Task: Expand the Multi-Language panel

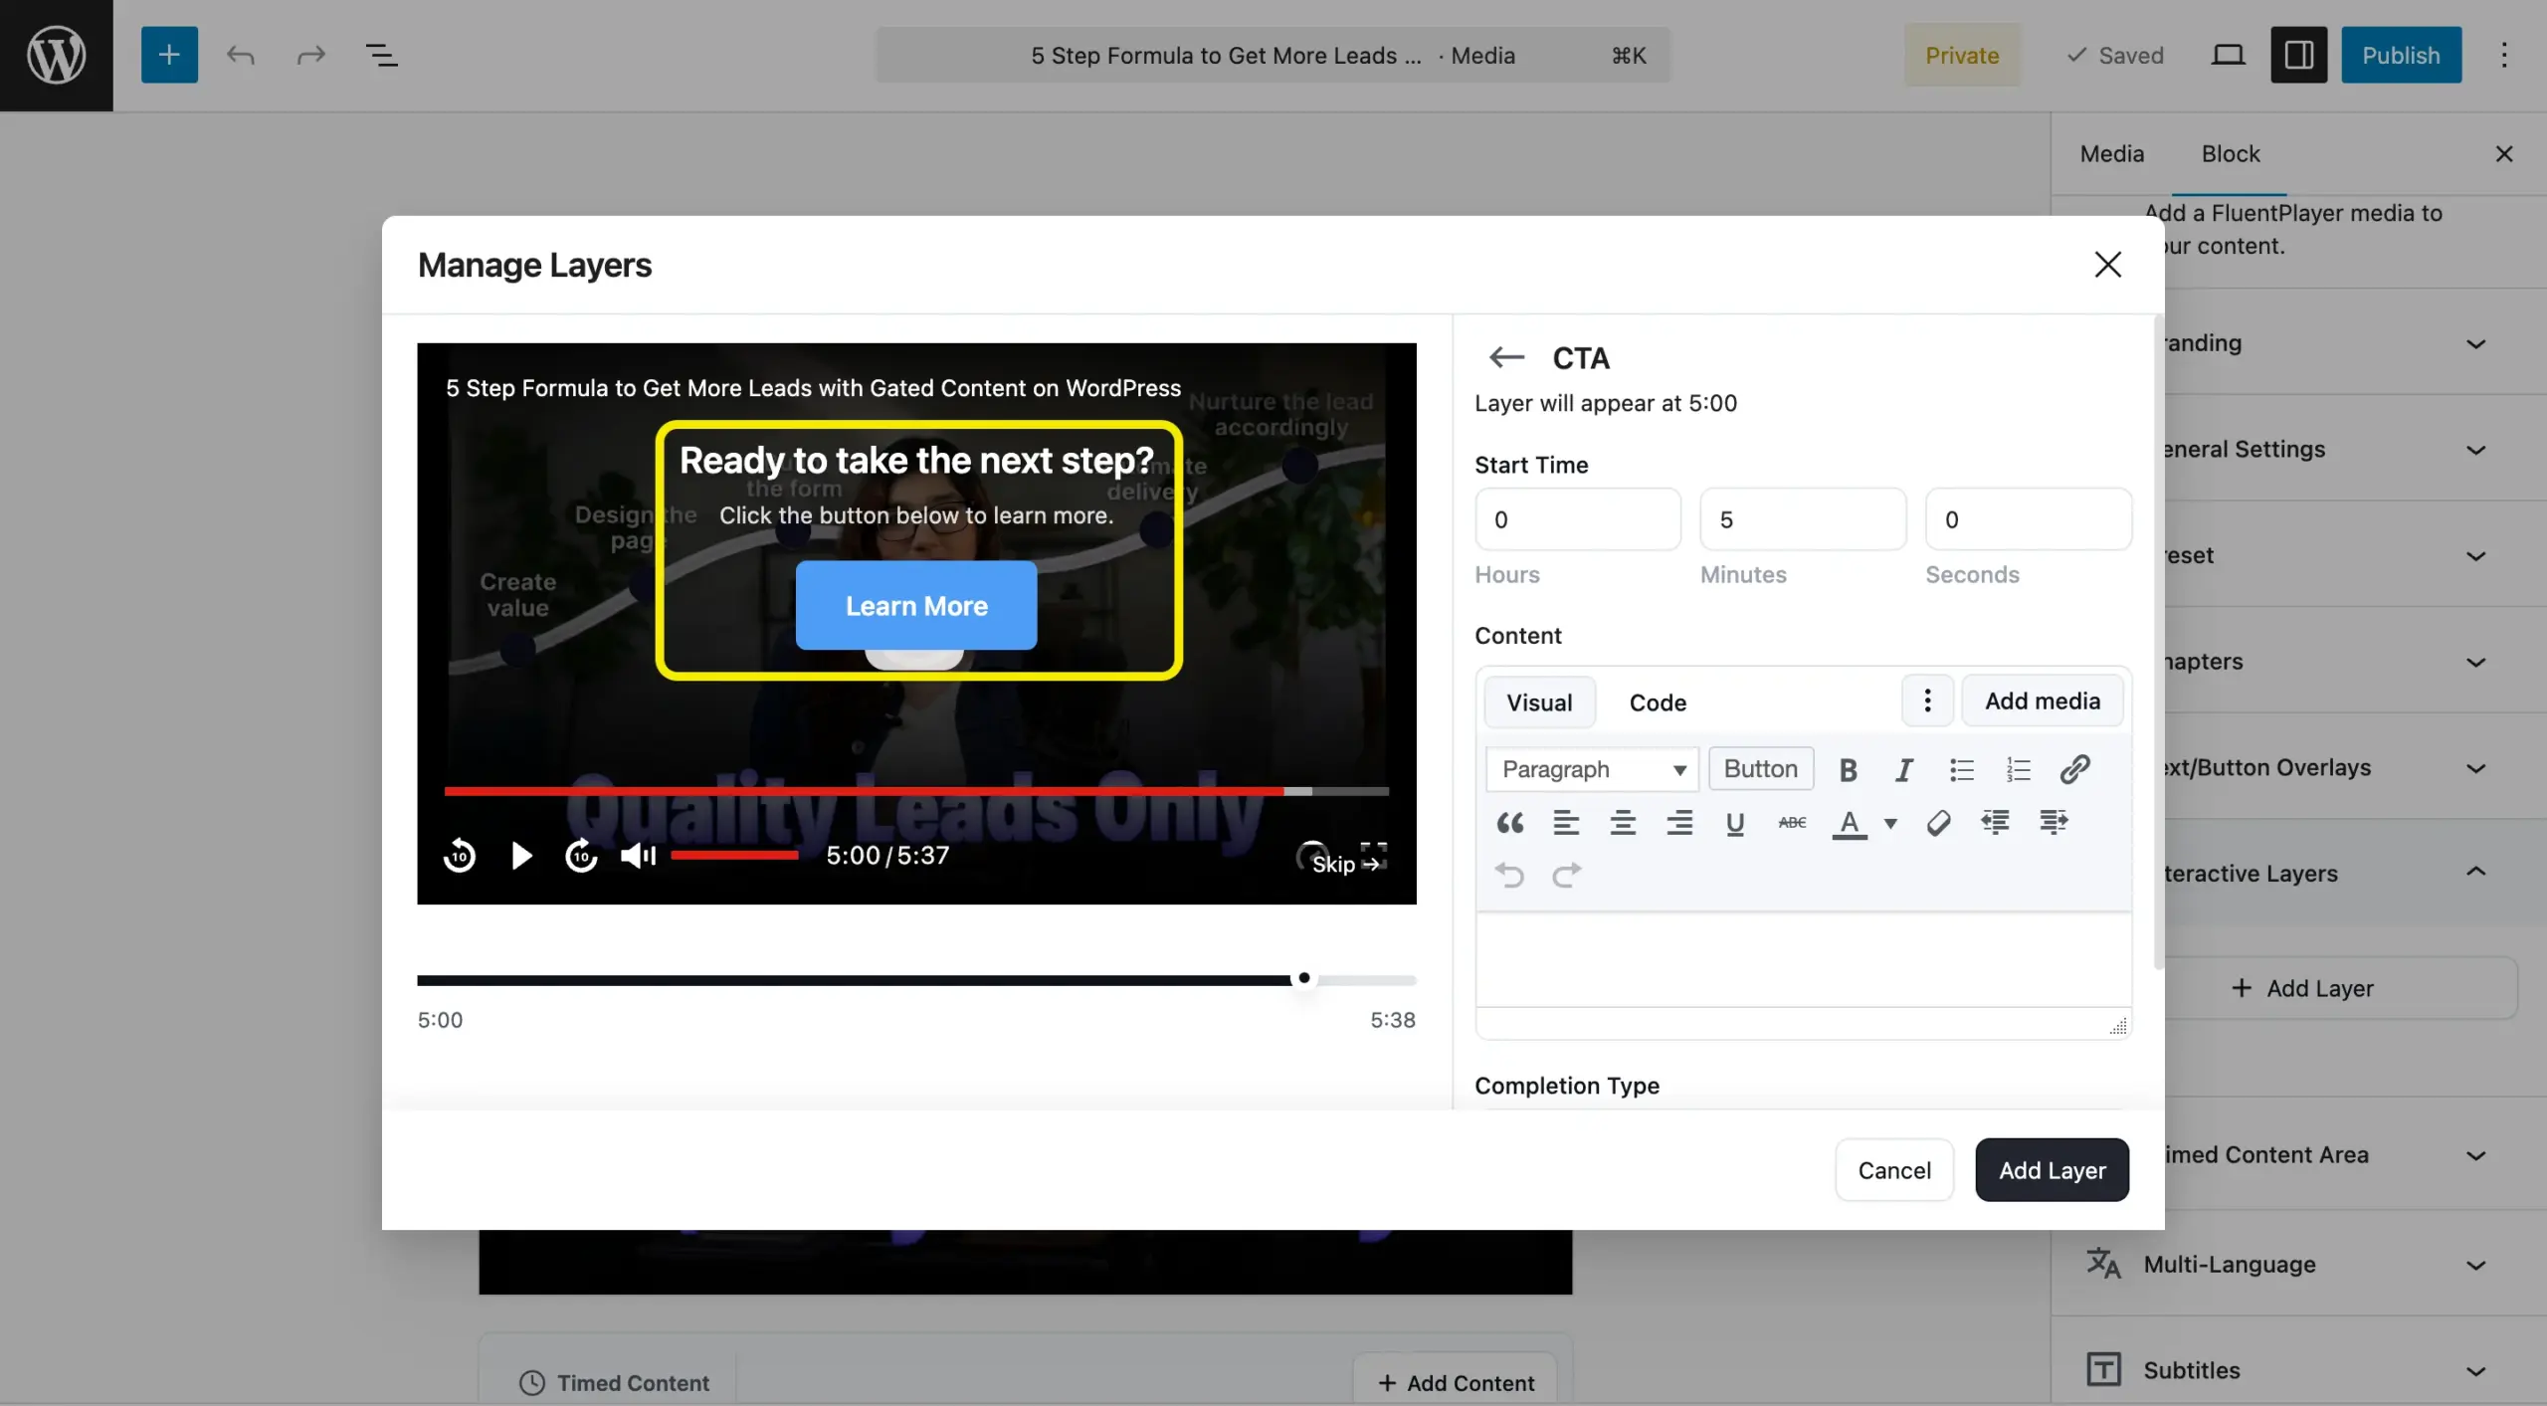Action: (x=2299, y=1264)
